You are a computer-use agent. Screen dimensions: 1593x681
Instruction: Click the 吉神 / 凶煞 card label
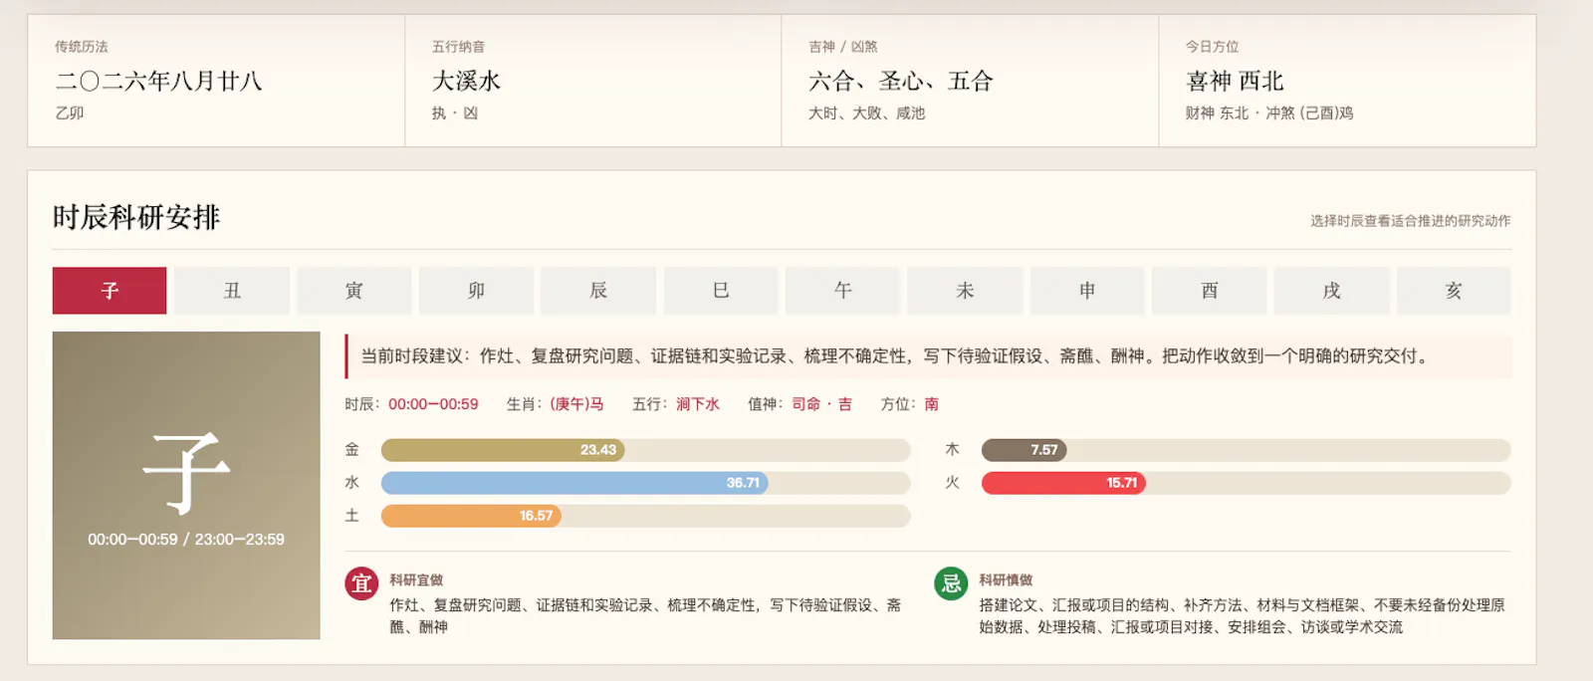[x=843, y=47]
